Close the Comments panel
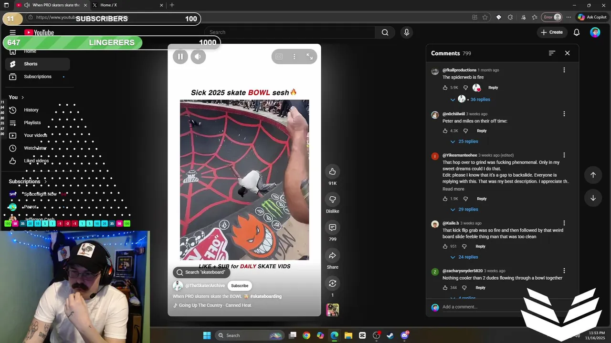This screenshot has height=343, width=611. pos(567,53)
